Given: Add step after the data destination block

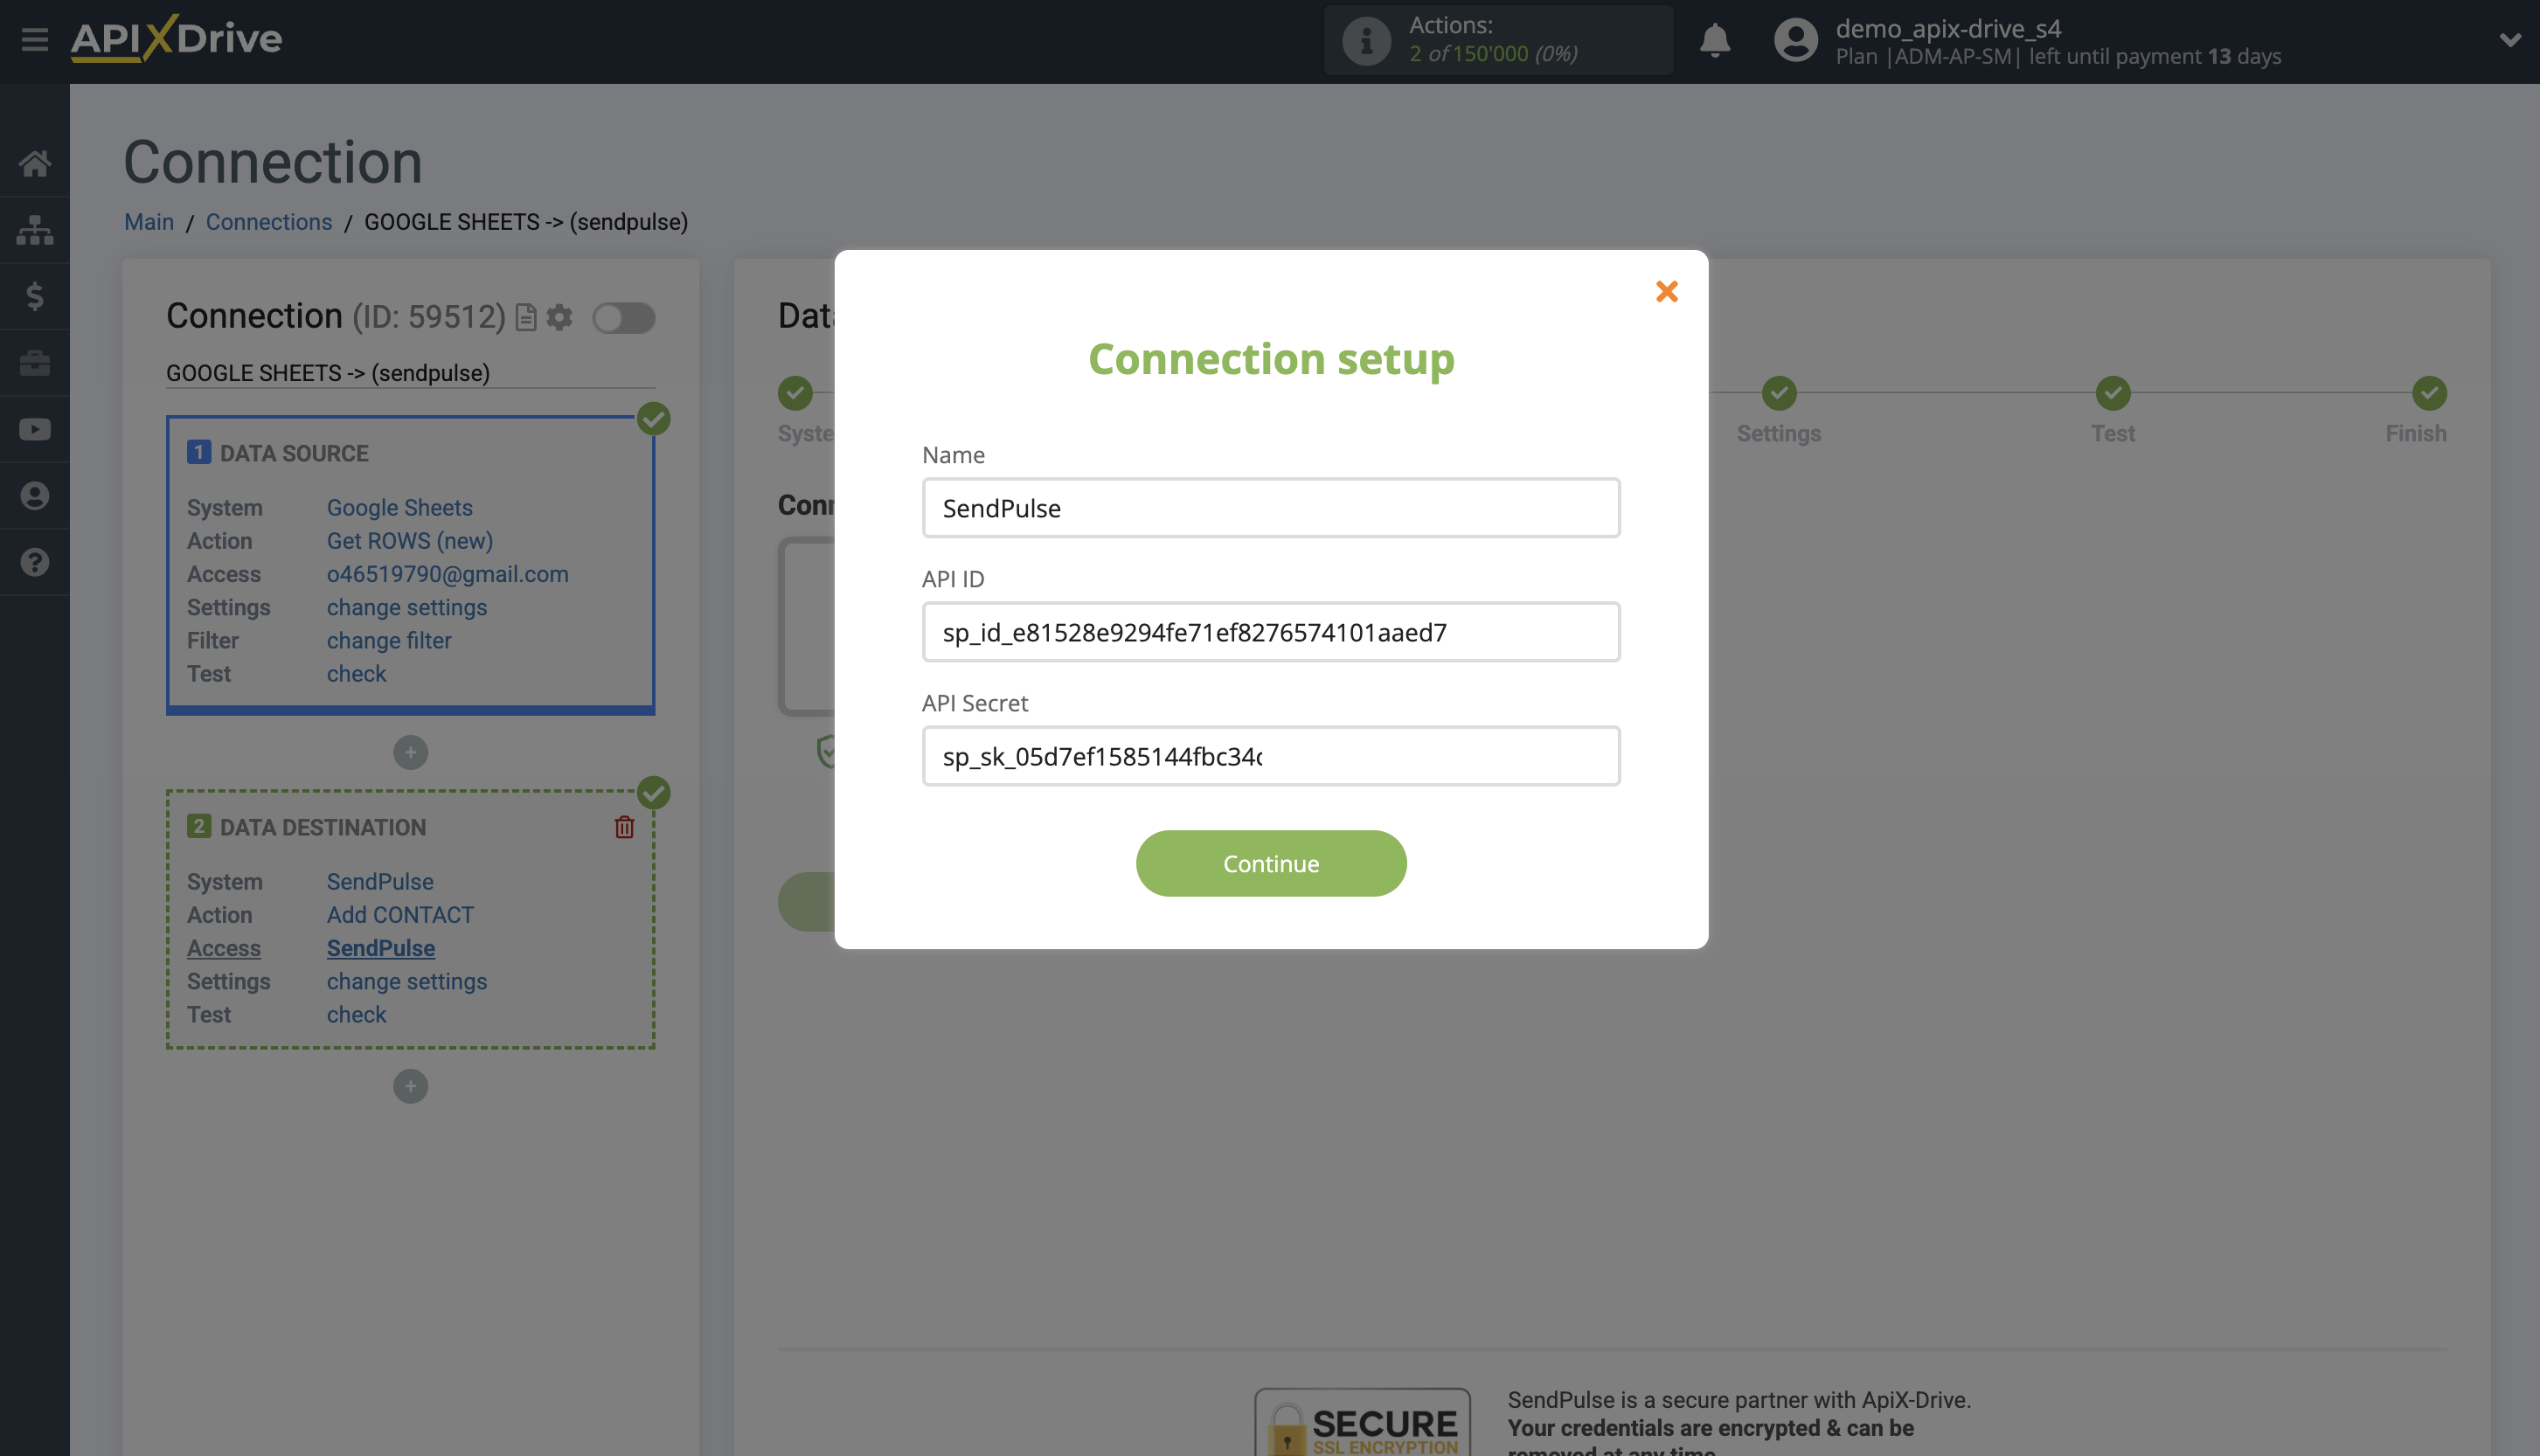Looking at the screenshot, I should point(410,1086).
